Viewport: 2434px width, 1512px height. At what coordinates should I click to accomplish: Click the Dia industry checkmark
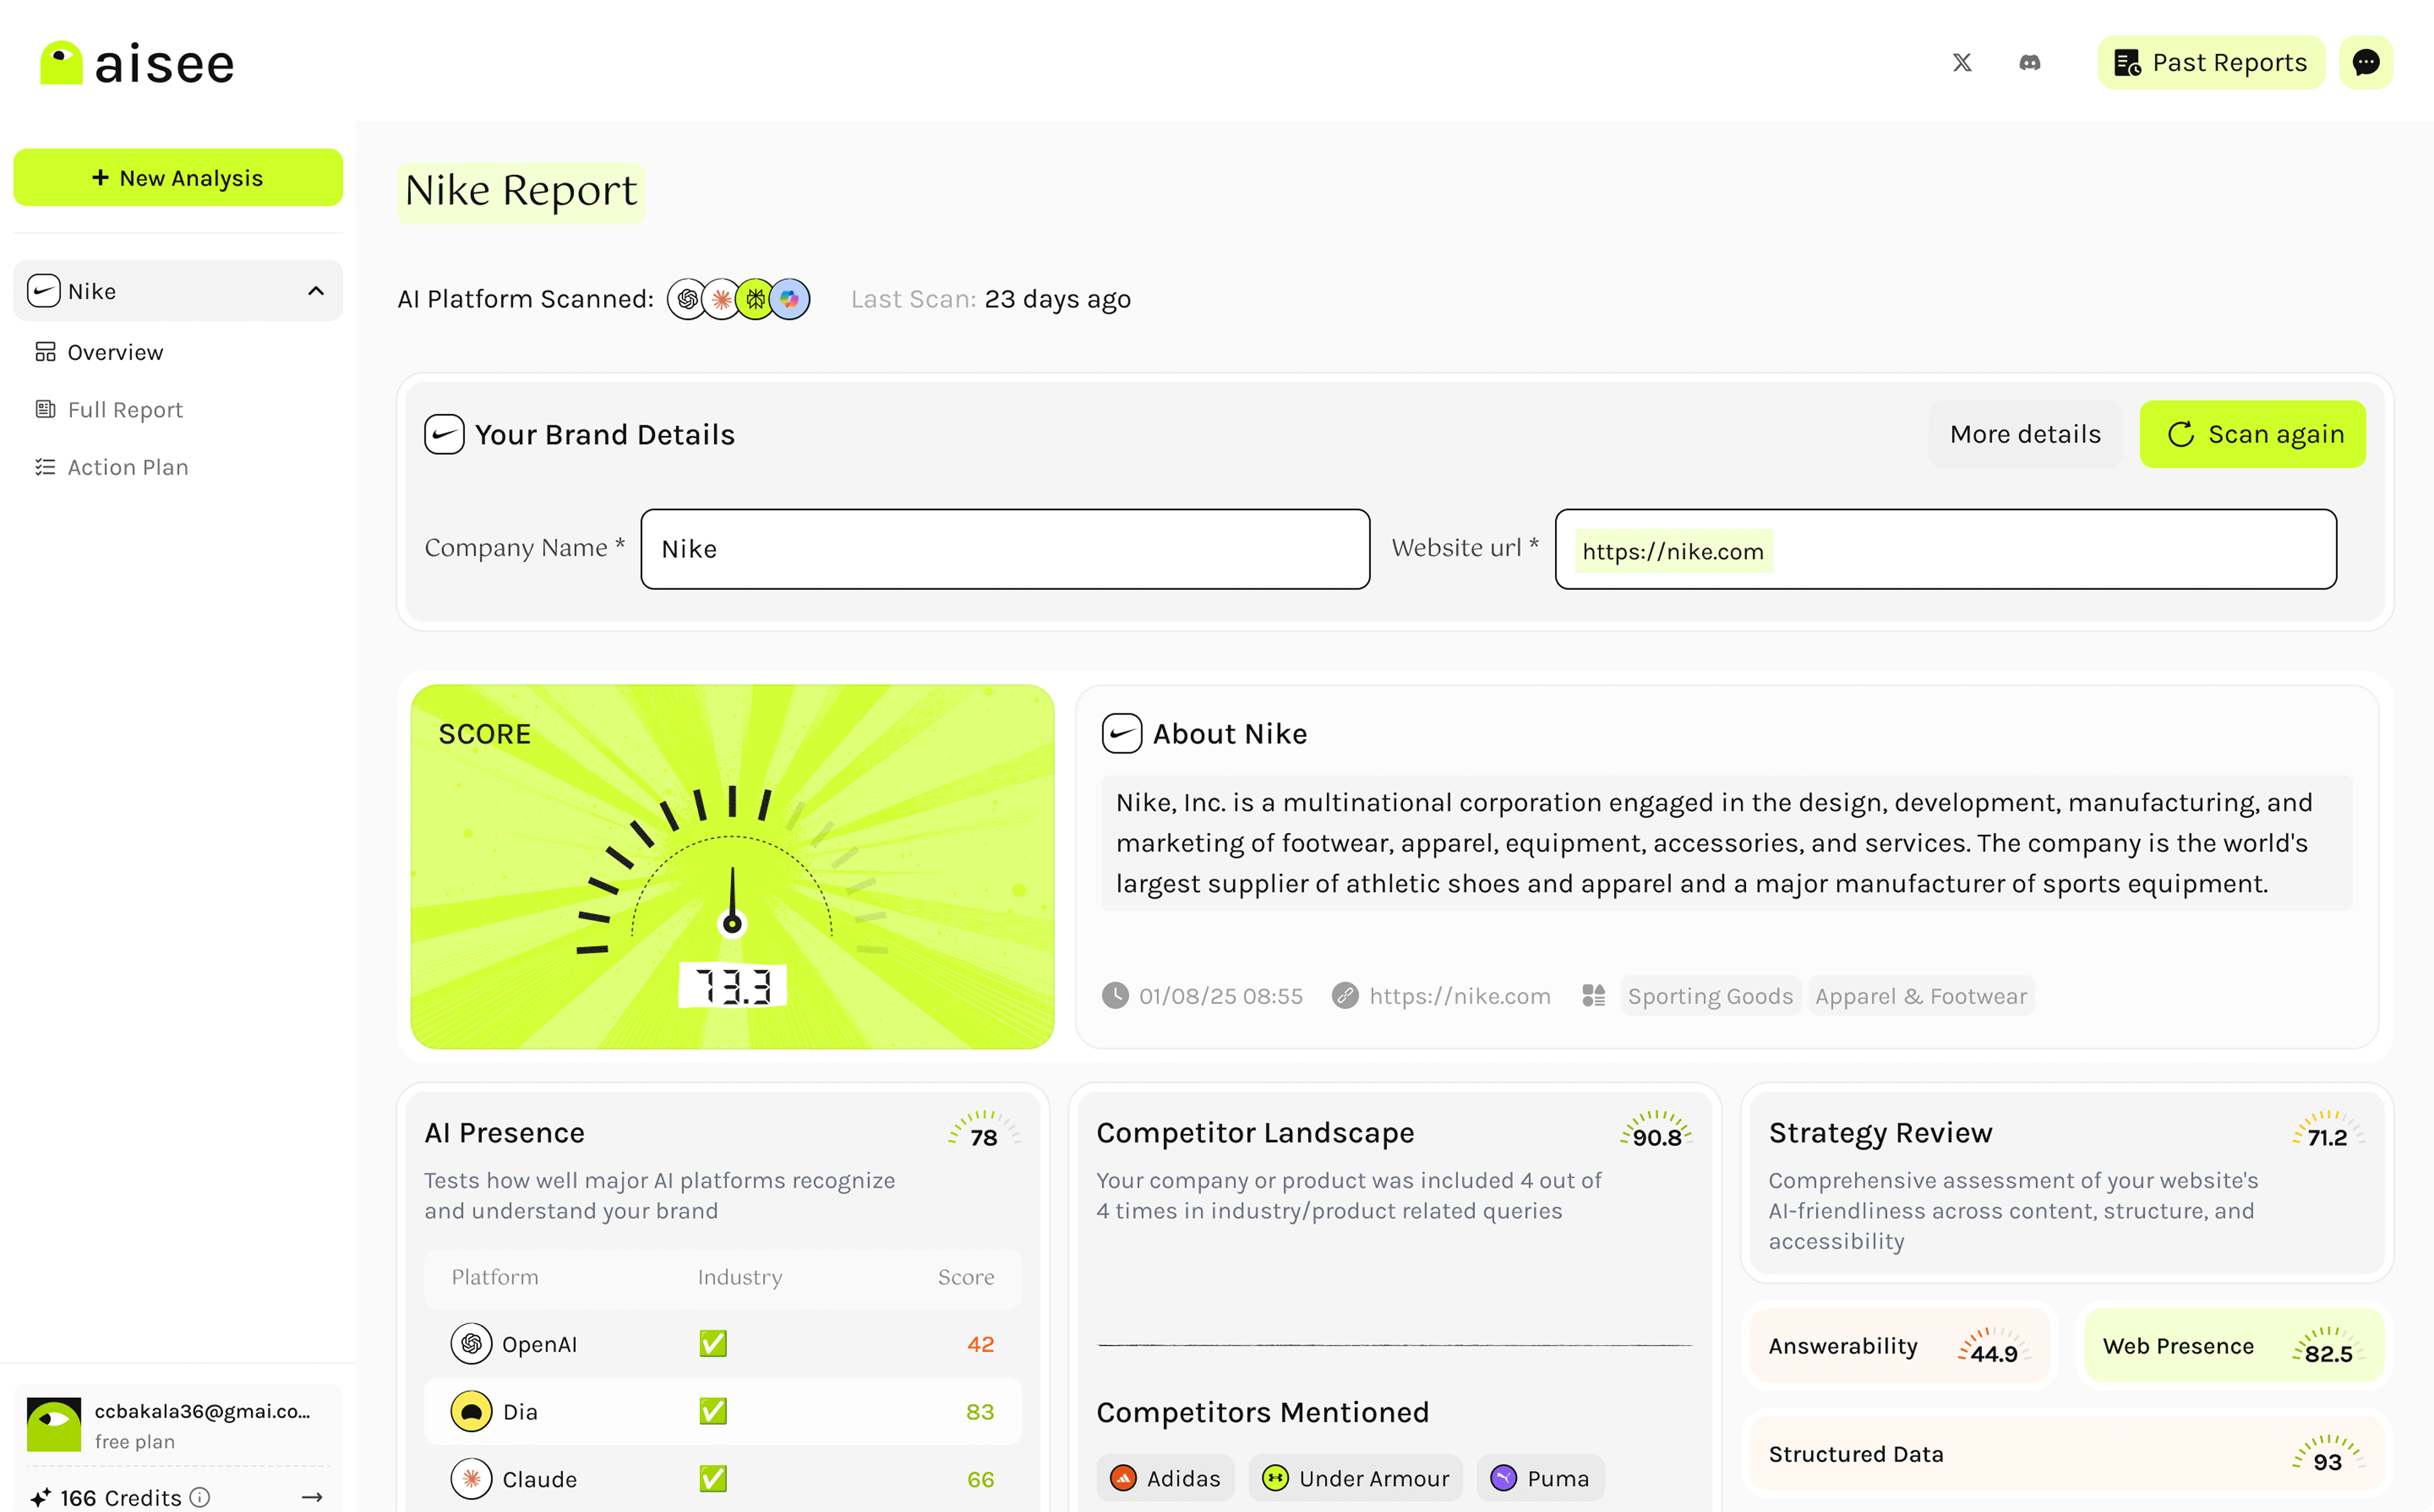tap(713, 1411)
